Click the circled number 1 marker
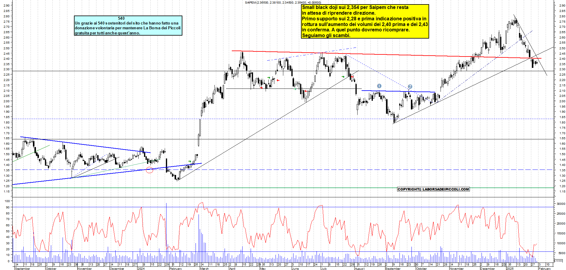The image size is (566, 270). (x=379, y=86)
